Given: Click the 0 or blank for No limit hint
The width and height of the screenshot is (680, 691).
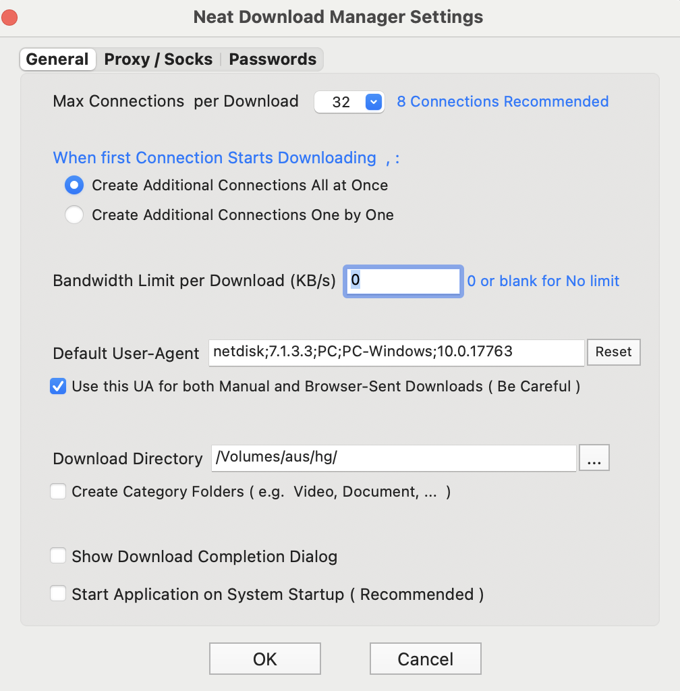Looking at the screenshot, I should click(x=543, y=281).
